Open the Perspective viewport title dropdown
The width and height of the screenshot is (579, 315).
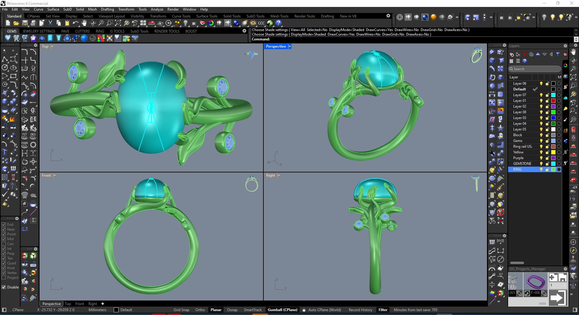pos(289,46)
